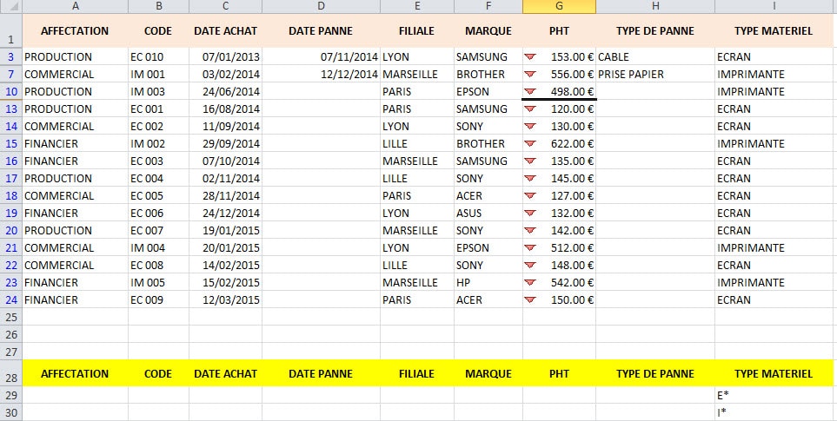This screenshot has height=421, width=837.
Task: Click the criteria cell containing I*
Action: coord(774,412)
